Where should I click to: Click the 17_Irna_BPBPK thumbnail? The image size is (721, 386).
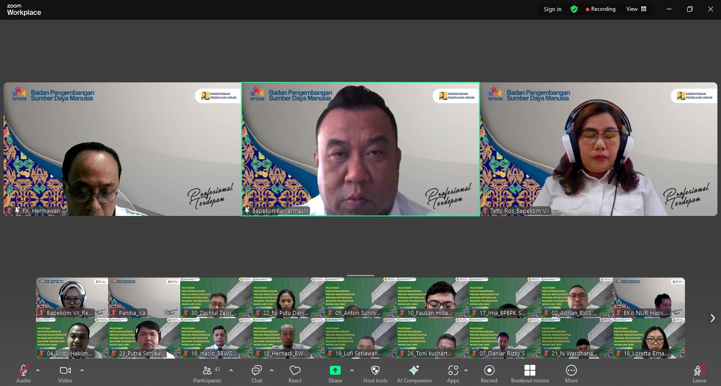(x=505, y=298)
